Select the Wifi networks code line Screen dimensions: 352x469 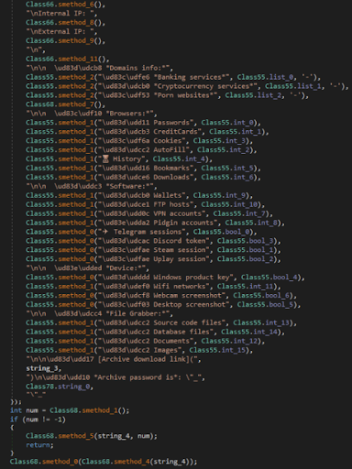pyautogui.click(x=153, y=287)
